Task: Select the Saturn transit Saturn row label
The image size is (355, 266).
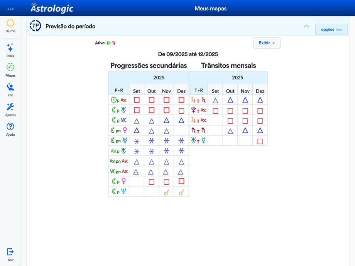Action: (x=199, y=130)
